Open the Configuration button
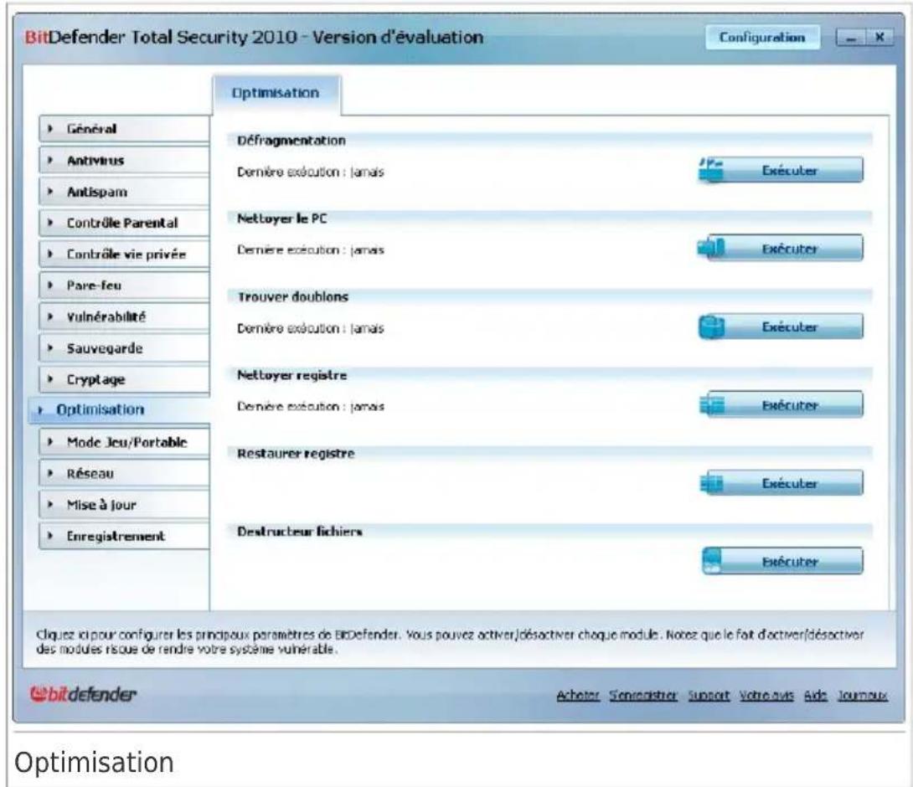Screen dimensions: 913x787 click(762, 37)
